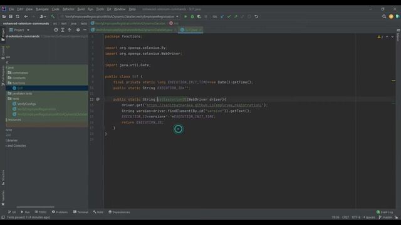The height and width of the screenshot is (225, 401).
Task: Open the Git menu
Action: tap(109, 9)
